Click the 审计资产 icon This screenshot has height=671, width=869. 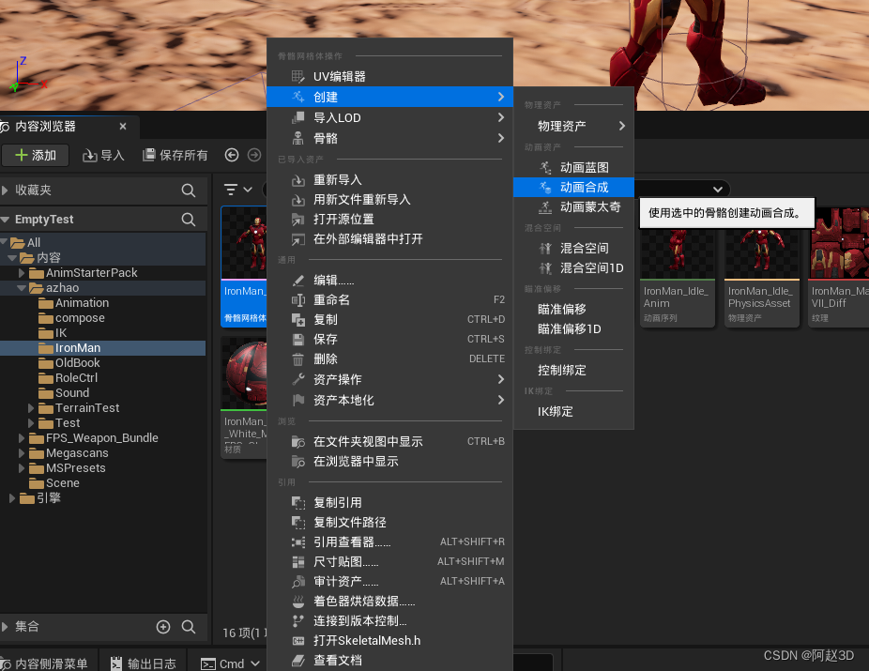(298, 582)
